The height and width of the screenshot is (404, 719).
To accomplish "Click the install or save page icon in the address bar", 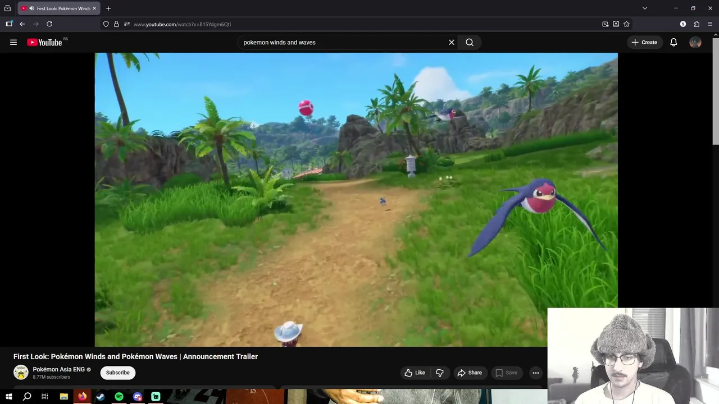I will coord(616,24).
